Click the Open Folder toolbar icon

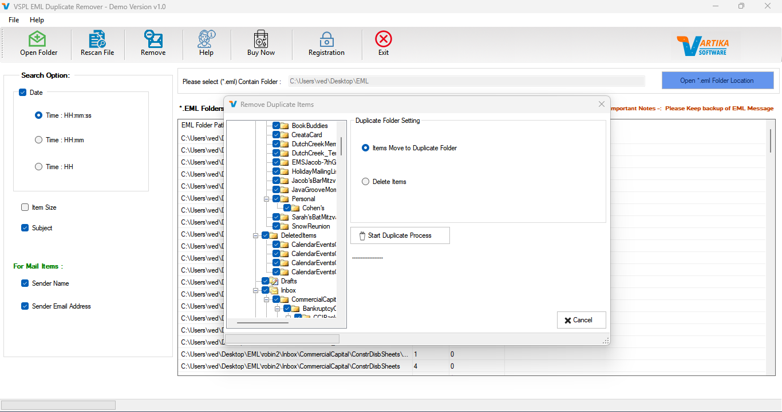coord(38,39)
